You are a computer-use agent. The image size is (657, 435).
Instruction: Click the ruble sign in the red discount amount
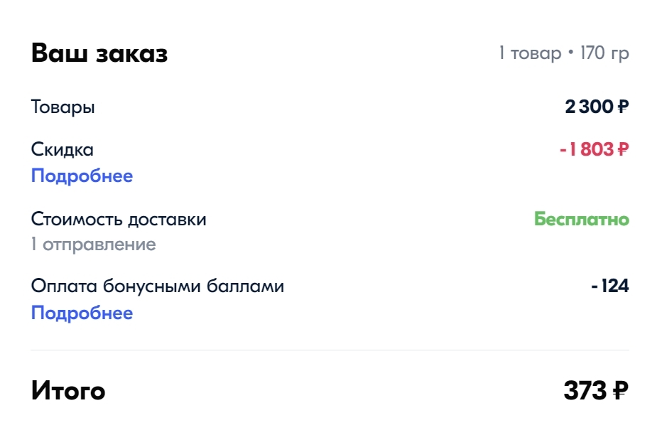pos(623,150)
